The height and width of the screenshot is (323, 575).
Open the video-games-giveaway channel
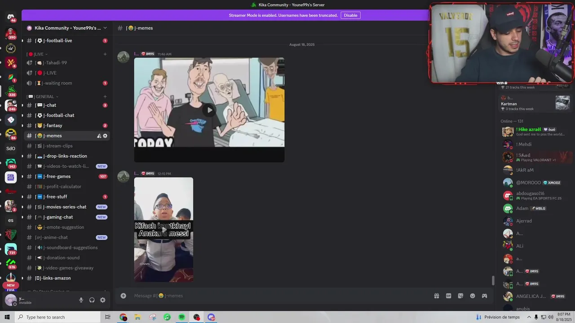tap(67, 268)
